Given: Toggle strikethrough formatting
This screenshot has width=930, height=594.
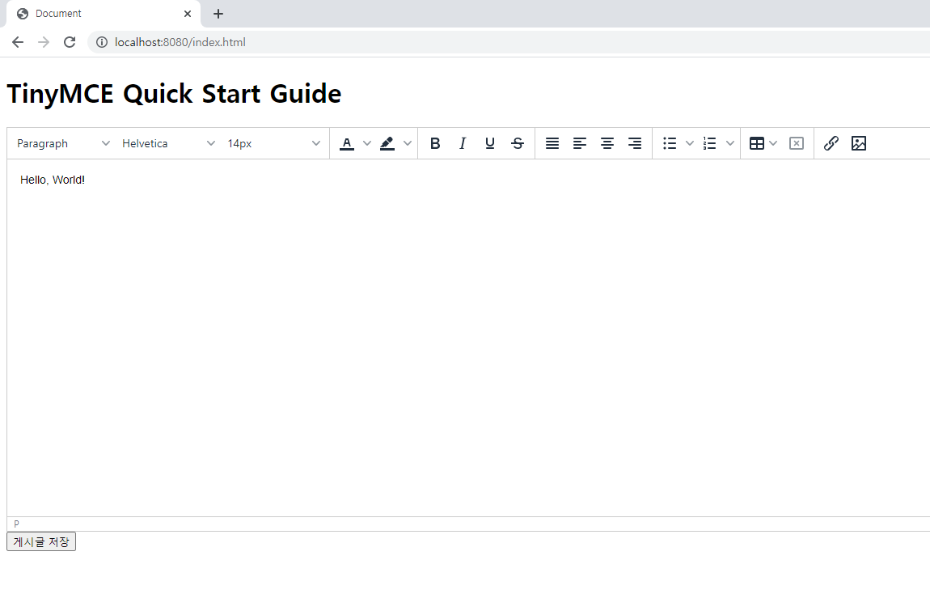Looking at the screenshot, I should coord(518,143).
